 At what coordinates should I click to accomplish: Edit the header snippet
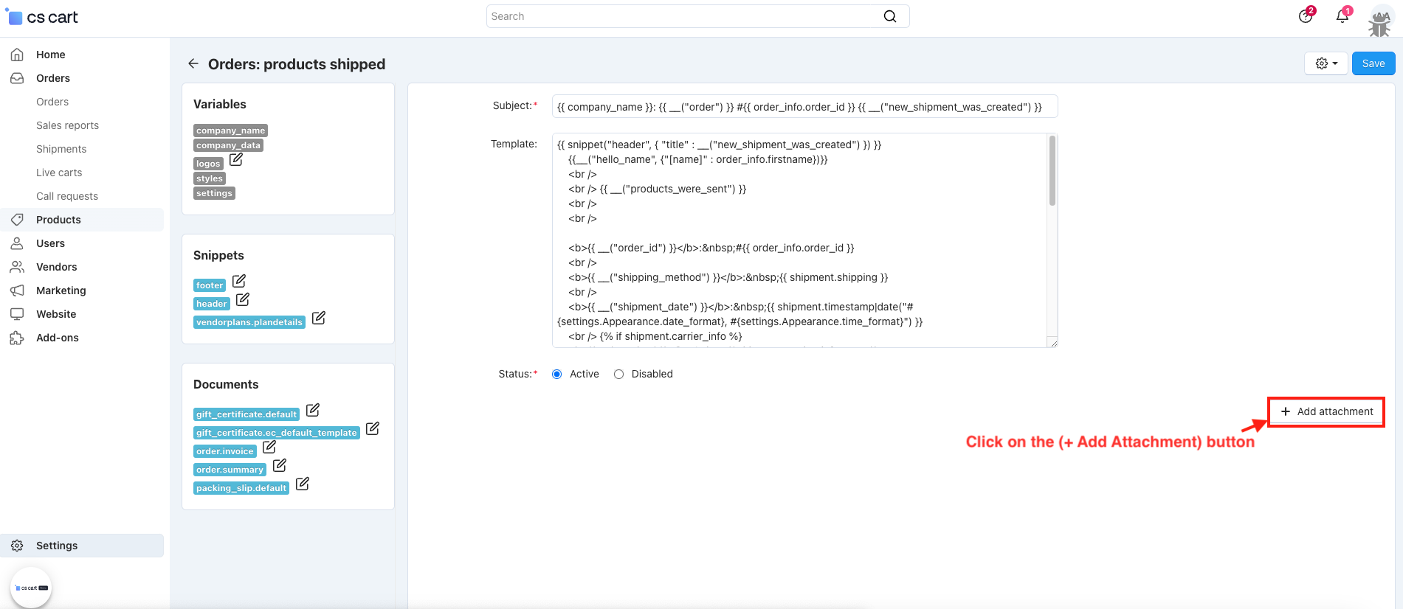(243, 299)
